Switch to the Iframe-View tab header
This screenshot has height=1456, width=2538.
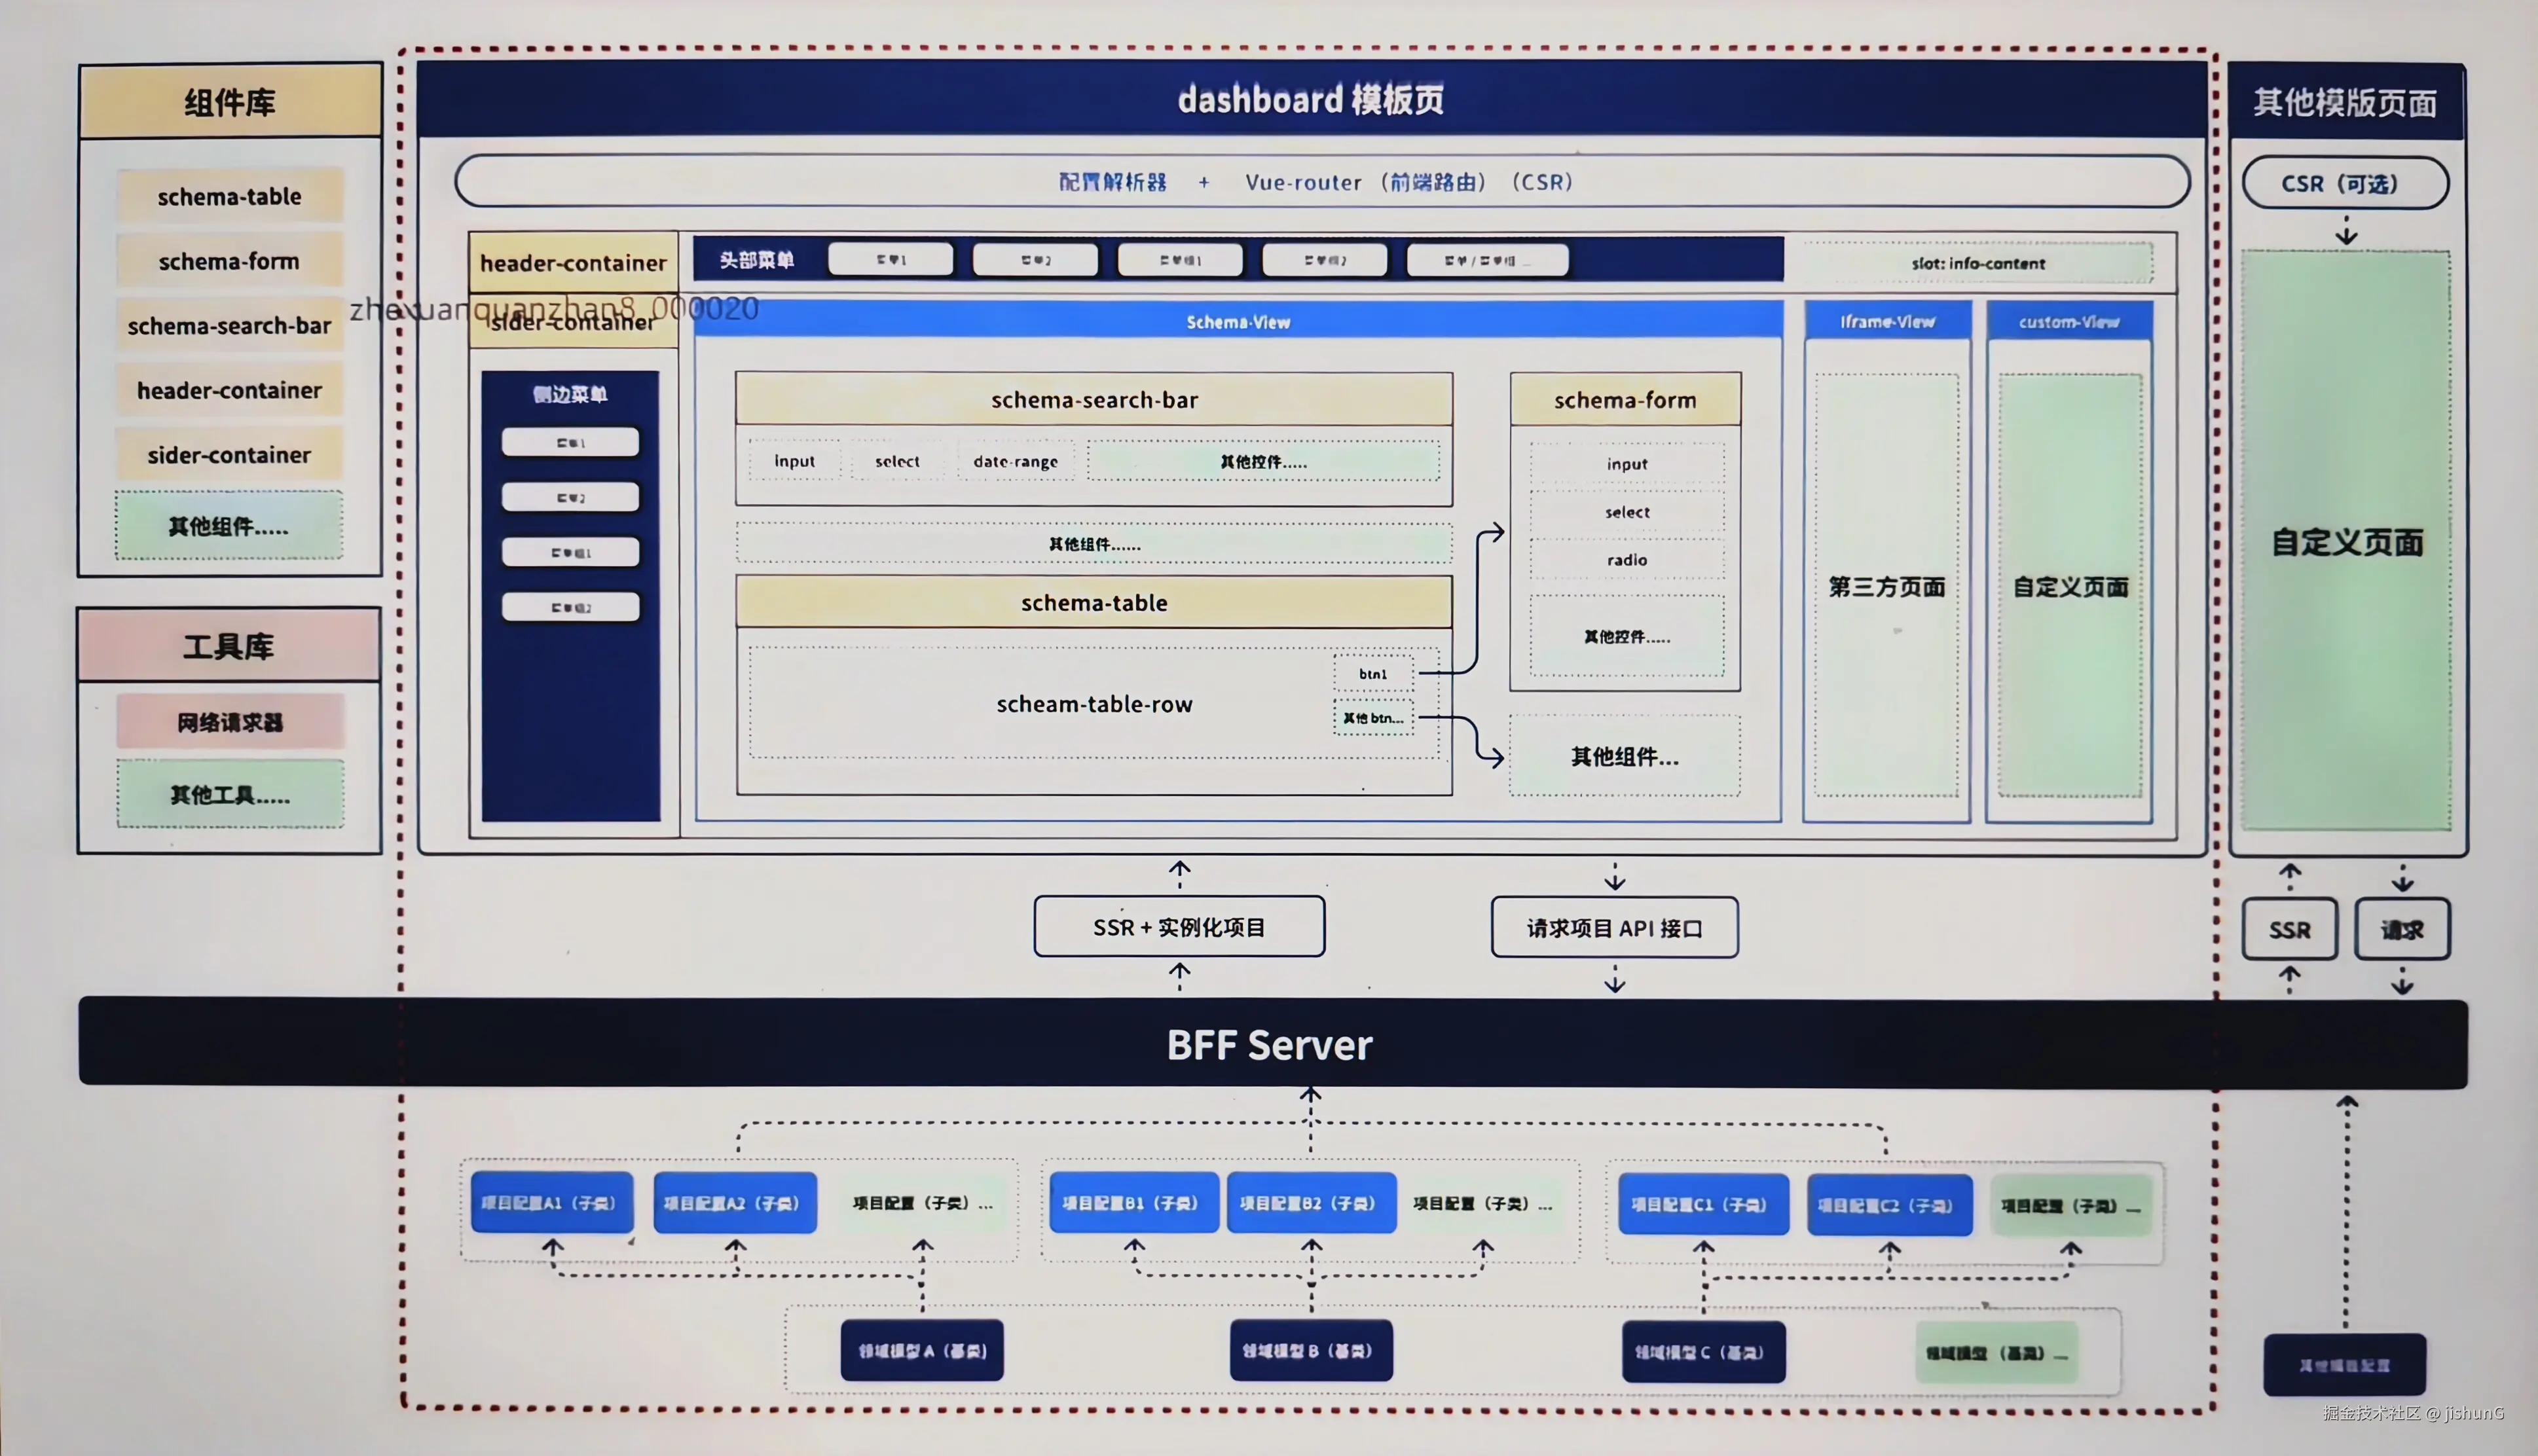[x=1887, y=322]
